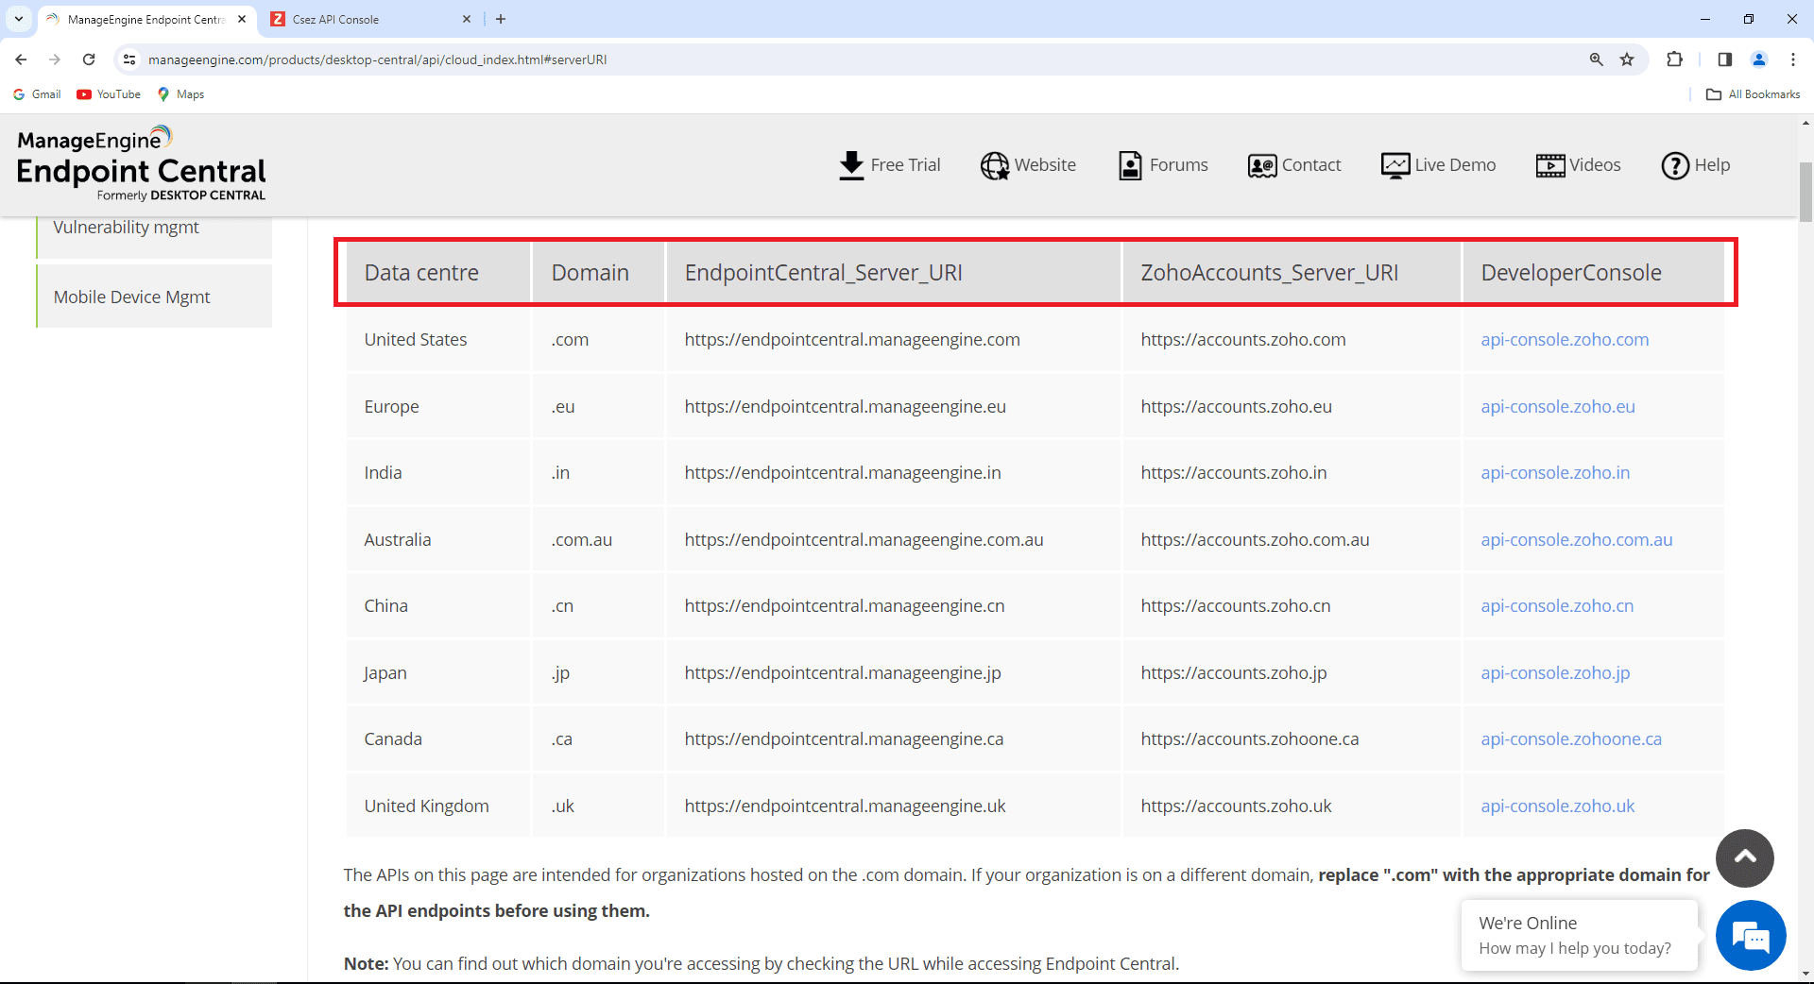
Task: Close the ManageEngine Endpoint Central tab
Action: tap(242, 19)
